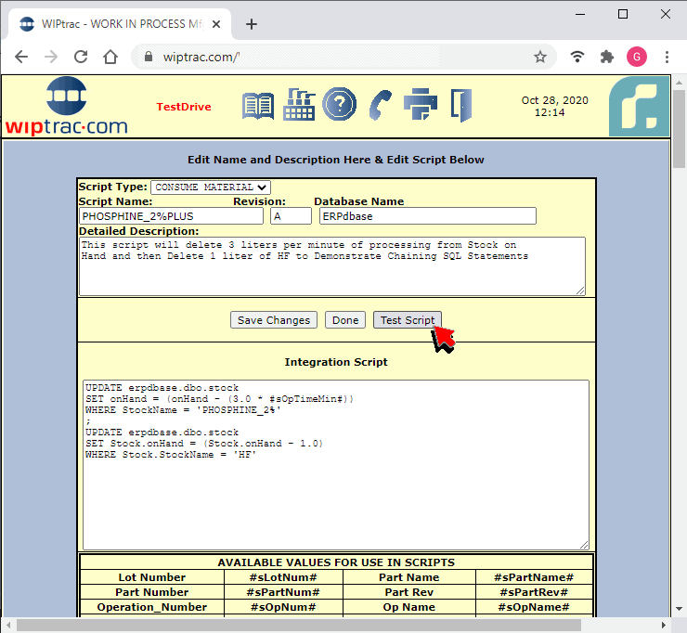The image size is (687, 633).
Task: Click the printer icon
Action: click(421, 105)
